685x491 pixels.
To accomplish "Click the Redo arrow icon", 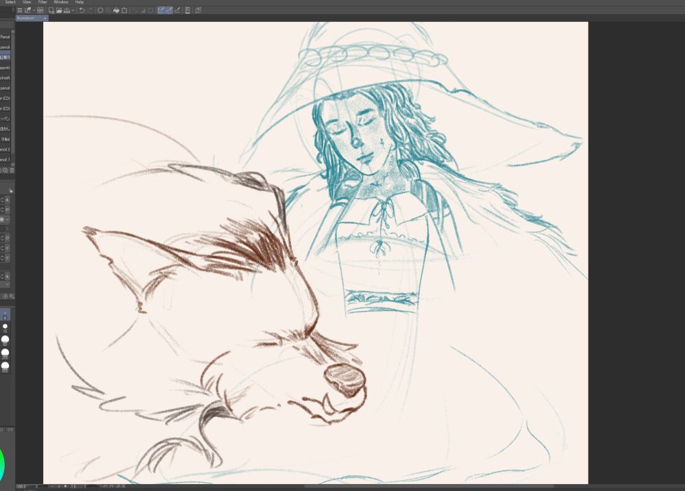I will [x=90, y=10].
